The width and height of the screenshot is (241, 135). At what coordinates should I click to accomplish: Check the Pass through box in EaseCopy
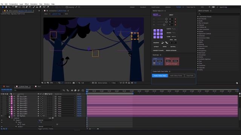[x=167, y=64]
